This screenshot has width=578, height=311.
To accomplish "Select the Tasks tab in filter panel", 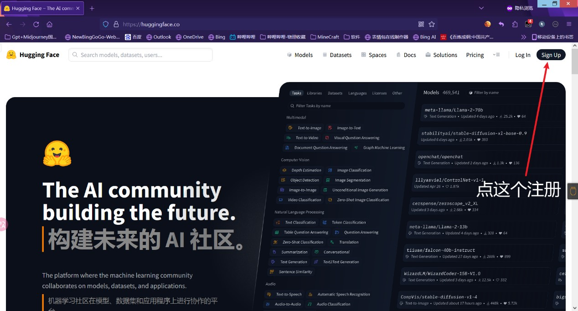I will pyautogui.click(x=297, y=93).
